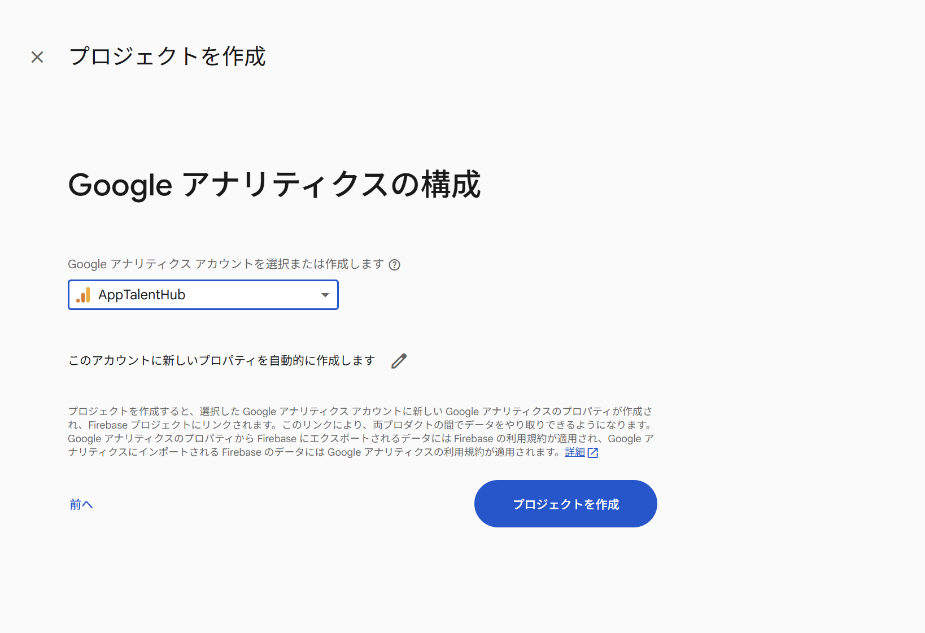Screen dimensions: 925x633
Task: Click label Google アナリティクス アカウントを選択または作成します
Action: point(226,264)
